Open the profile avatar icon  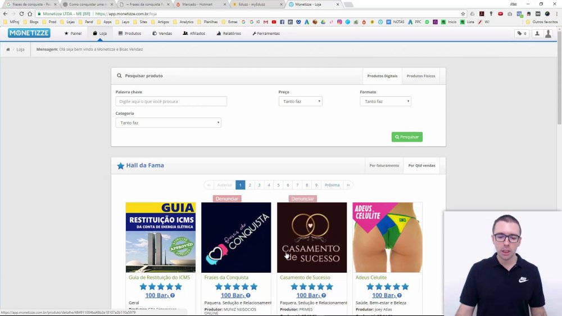pos(548,34)
